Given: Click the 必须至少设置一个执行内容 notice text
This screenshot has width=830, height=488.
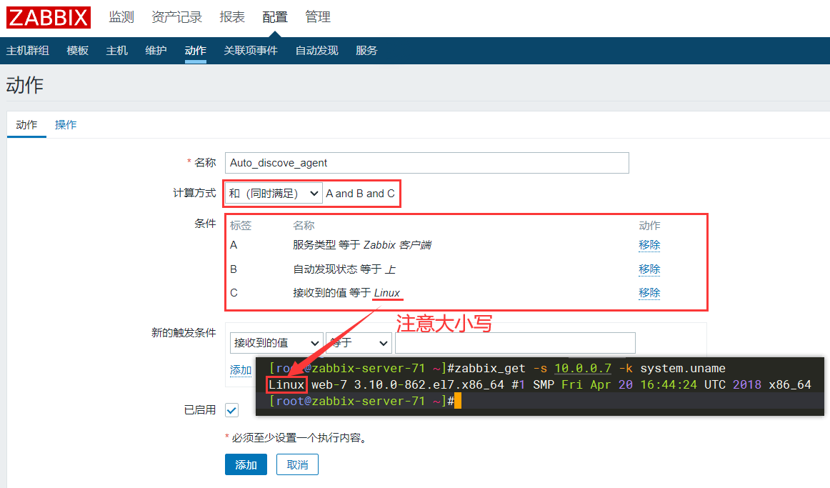Looking at the screenshot, I should click(299, 438).
